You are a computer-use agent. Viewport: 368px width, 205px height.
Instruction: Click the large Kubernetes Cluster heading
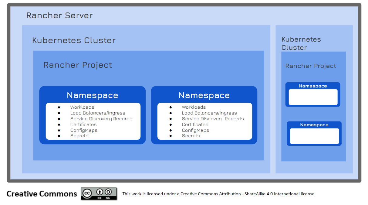point(74,40)
